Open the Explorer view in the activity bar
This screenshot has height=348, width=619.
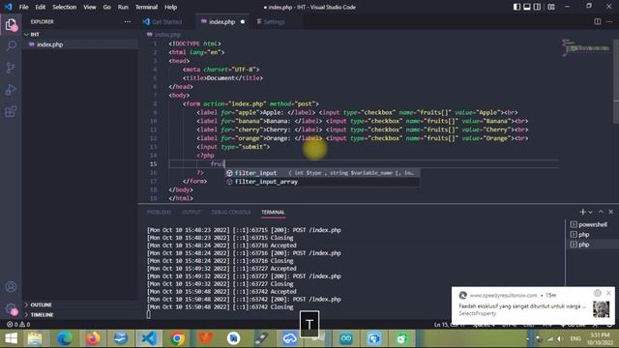[11, 24]
